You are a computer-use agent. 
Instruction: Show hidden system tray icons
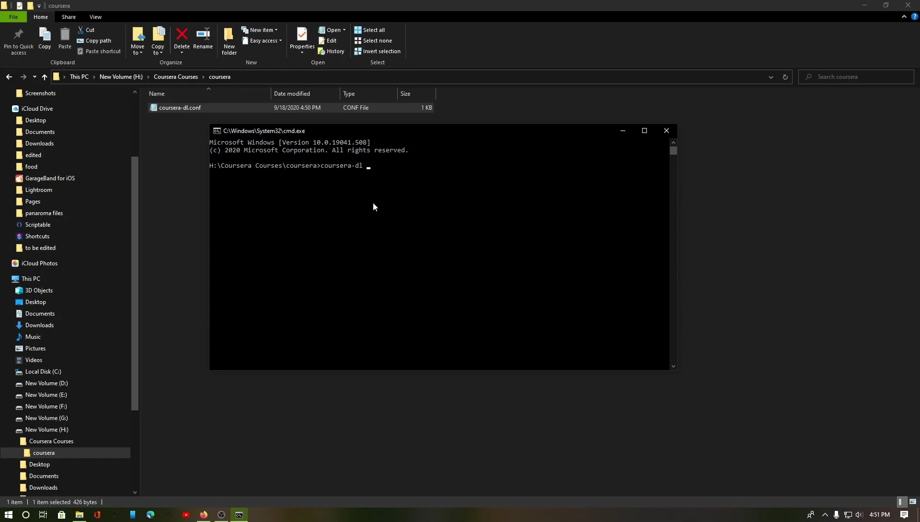[x=825, y=515]
